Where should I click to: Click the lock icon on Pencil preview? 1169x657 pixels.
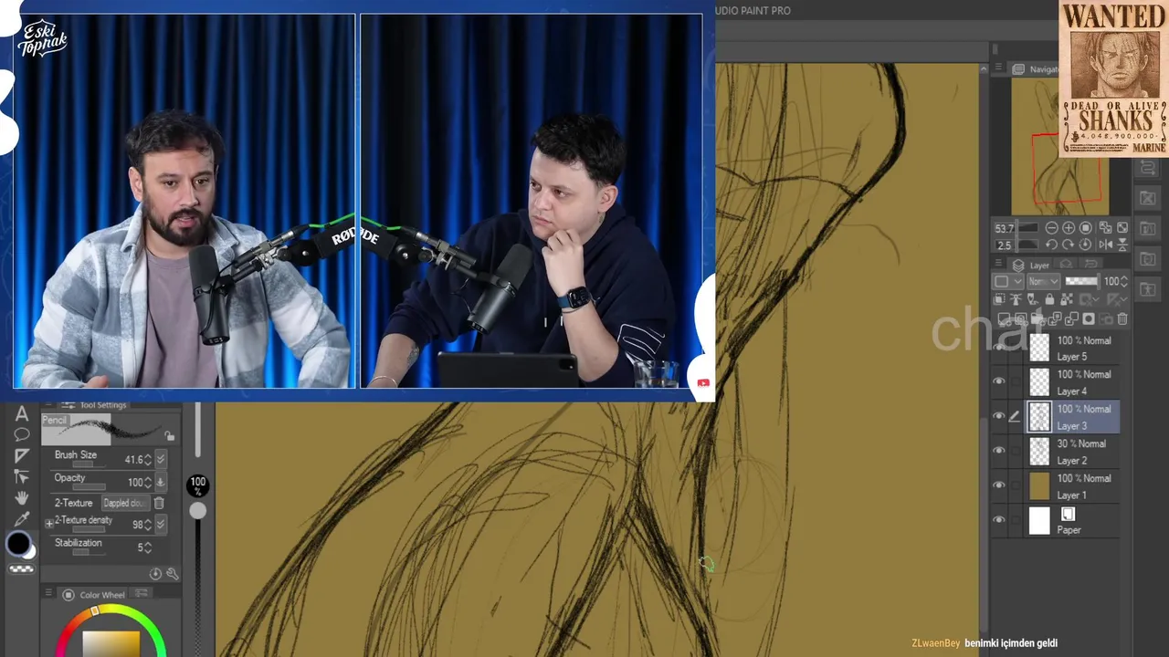point(170,437)
